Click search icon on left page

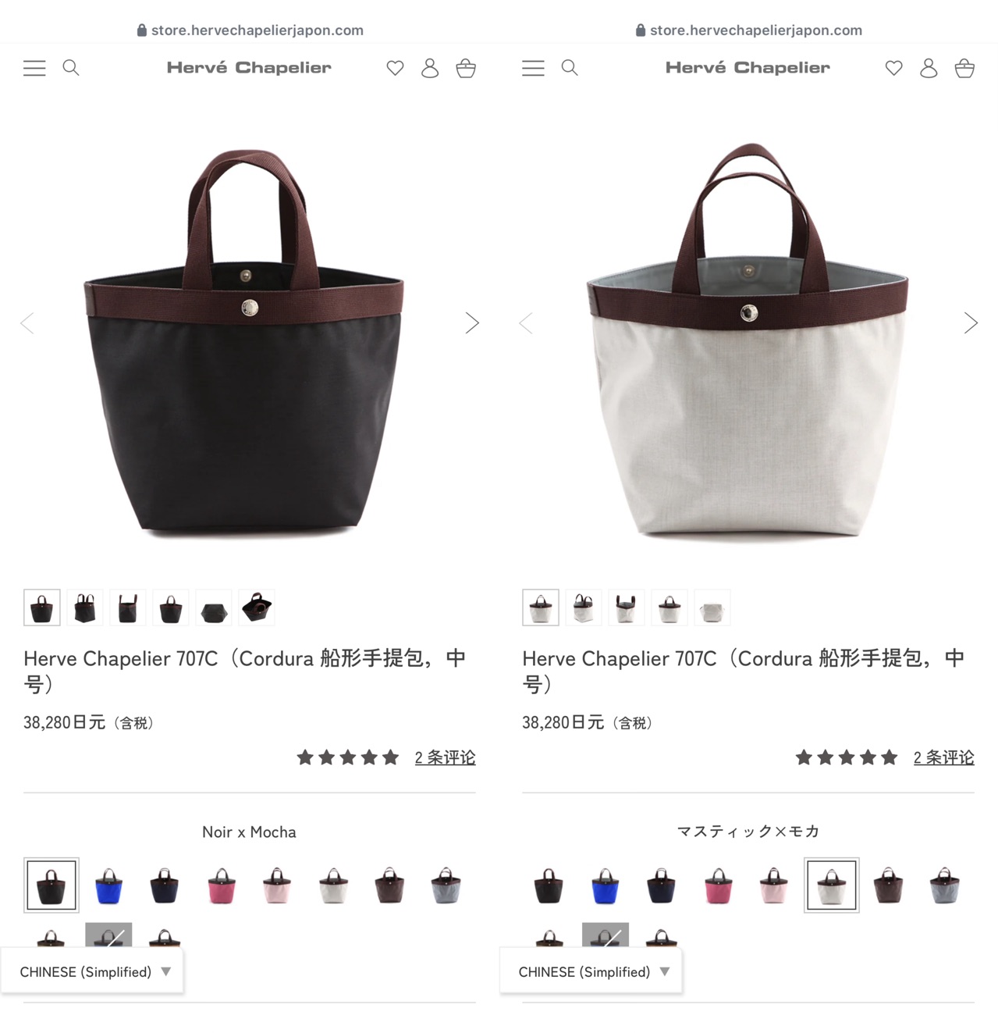(x=71, y=68)
